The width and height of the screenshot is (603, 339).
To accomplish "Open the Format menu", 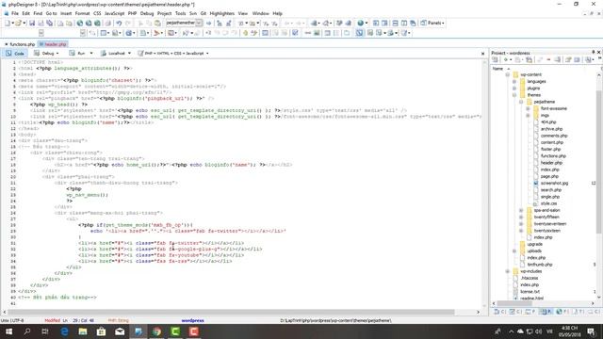I will [x=82, y=13].
